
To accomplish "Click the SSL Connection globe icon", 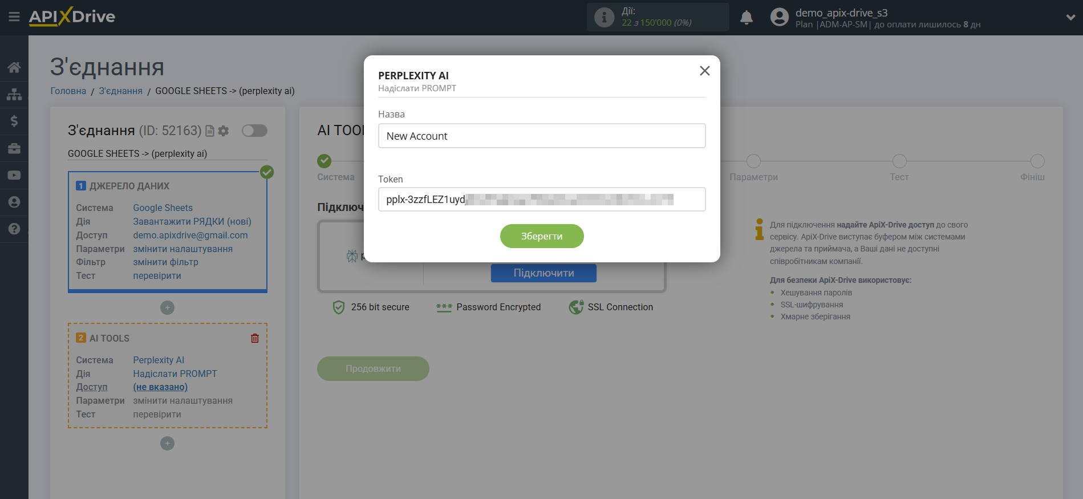I will [576, 307].
